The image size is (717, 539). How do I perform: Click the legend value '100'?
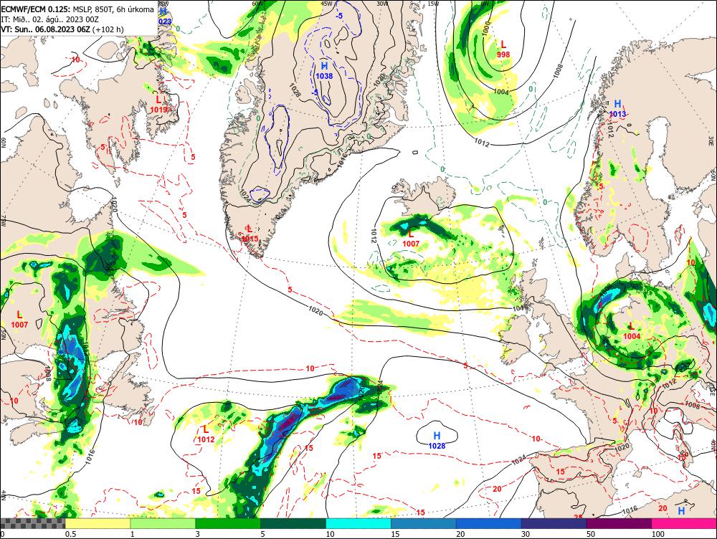click(658, 534)
